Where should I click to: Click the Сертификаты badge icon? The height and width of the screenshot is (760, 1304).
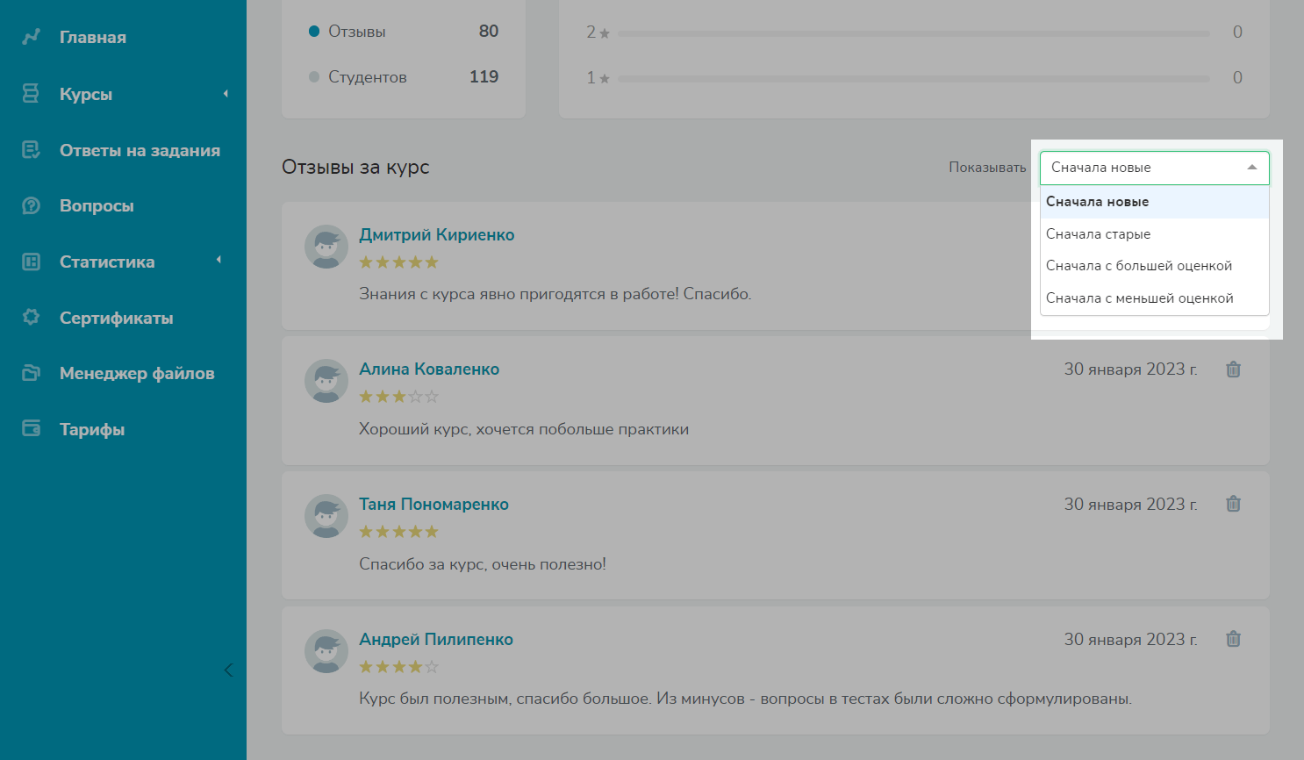click(31, 318)
